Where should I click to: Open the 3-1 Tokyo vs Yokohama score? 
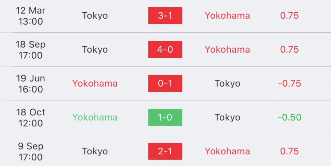coord(165,16)
